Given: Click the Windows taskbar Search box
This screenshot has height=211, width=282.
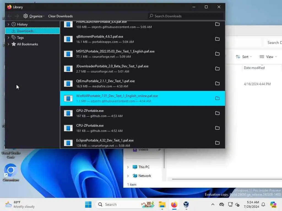Looking at the screenshot, I should click(125, 204).
